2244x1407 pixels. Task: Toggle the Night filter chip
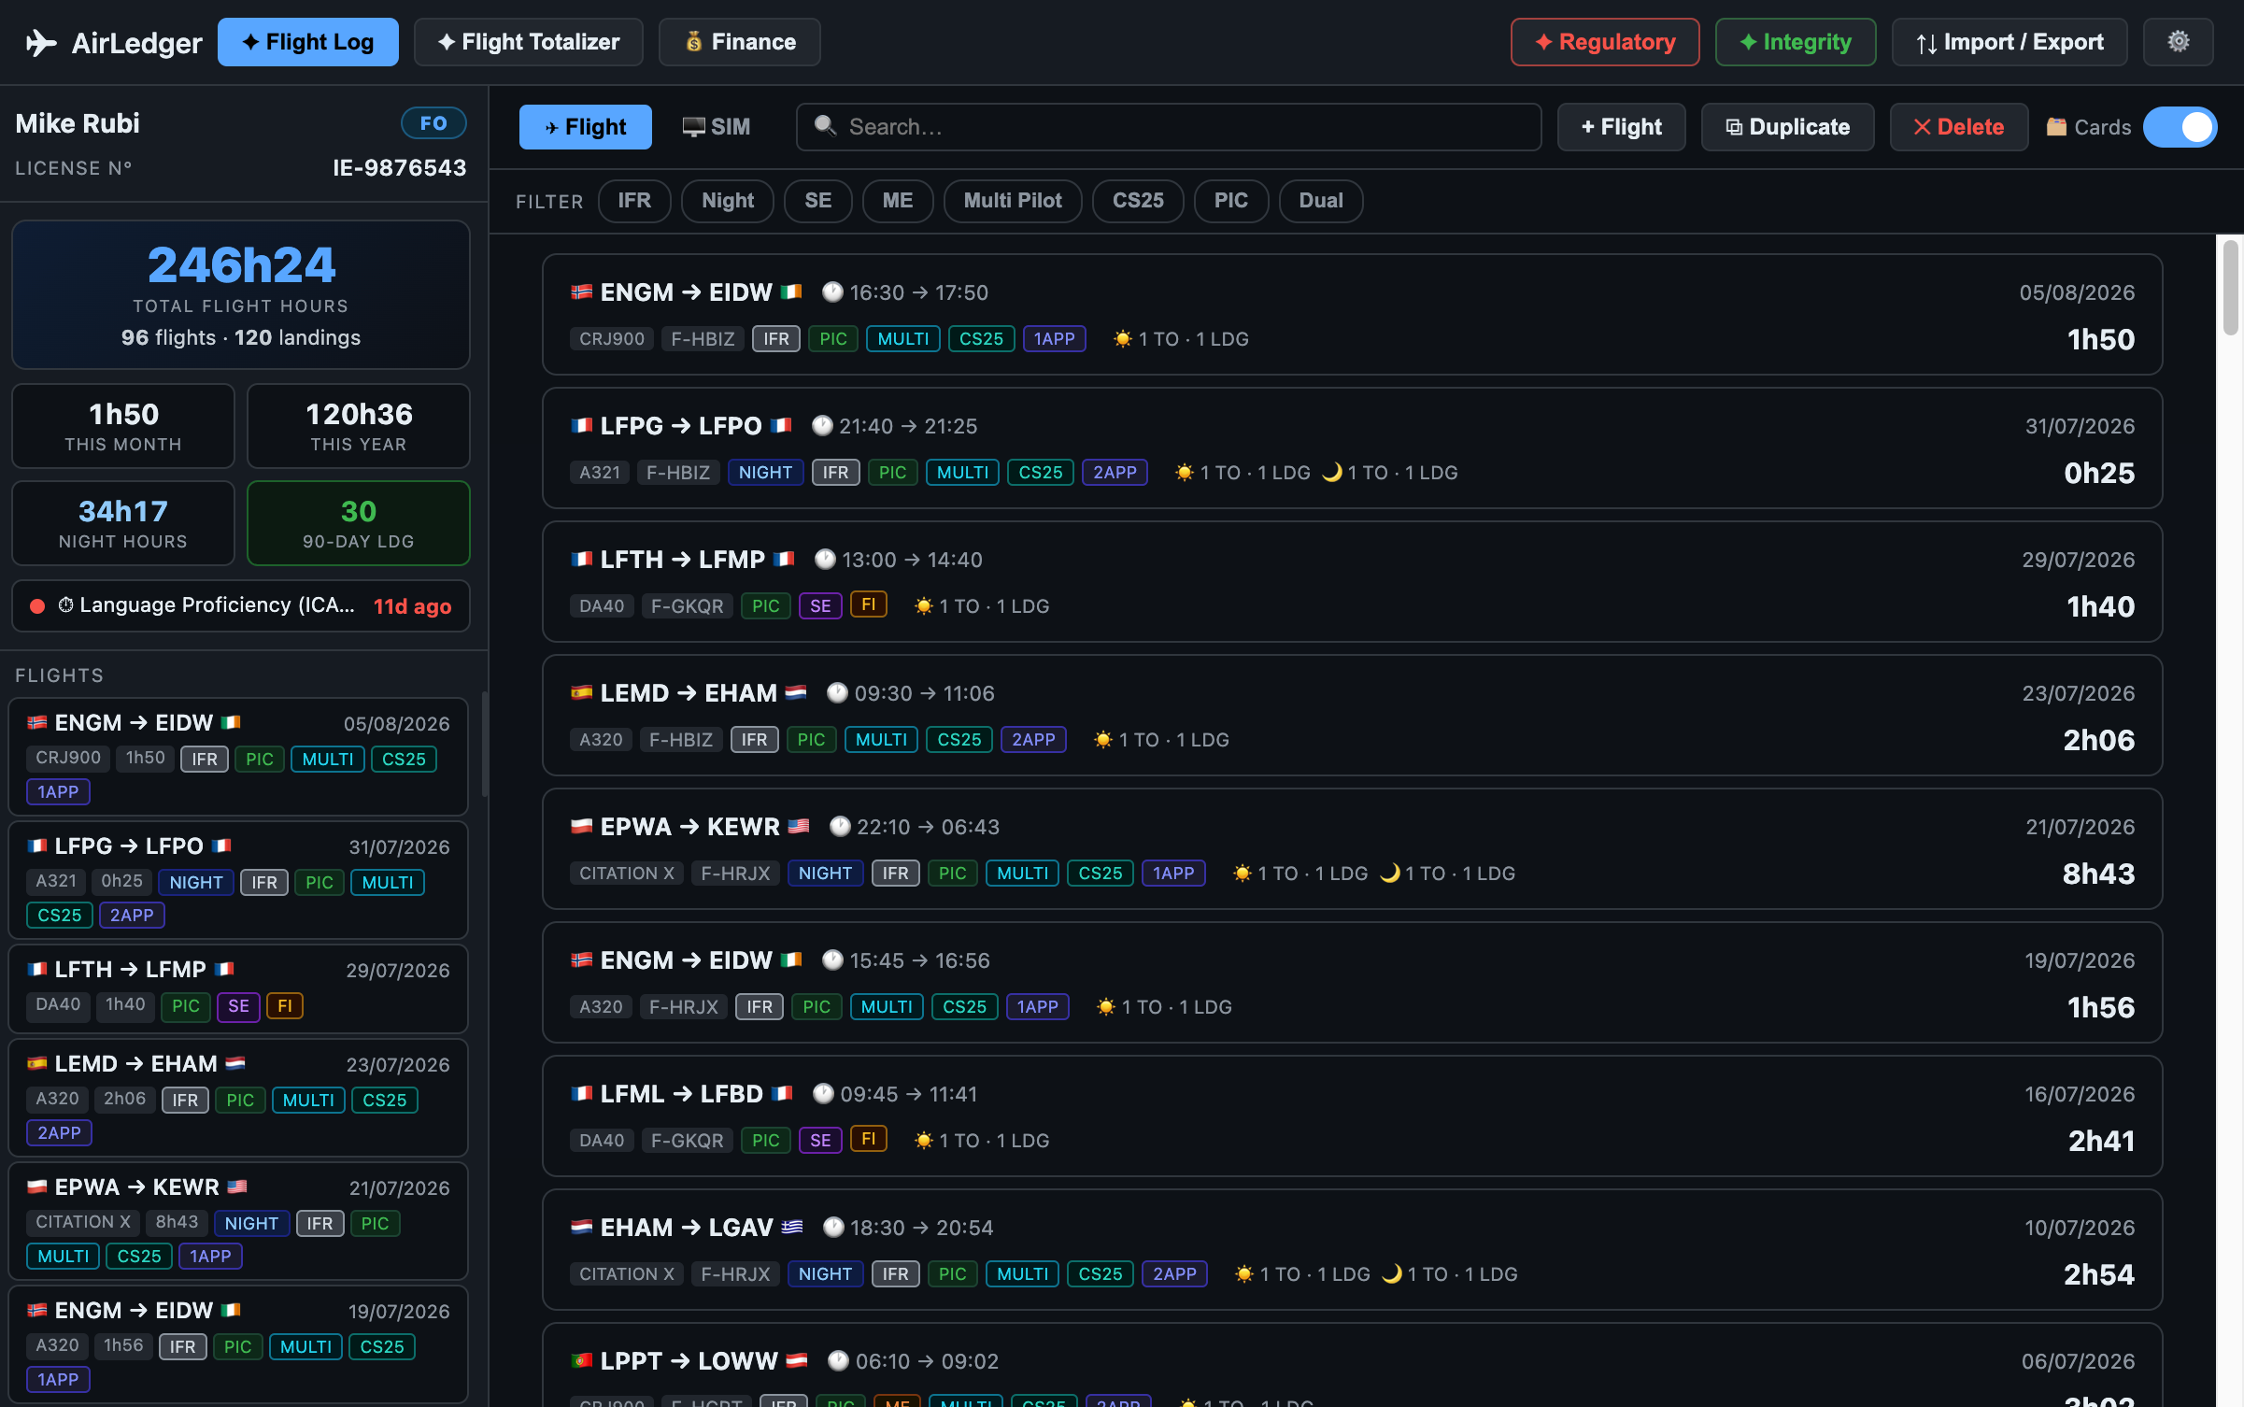(728, 201)
